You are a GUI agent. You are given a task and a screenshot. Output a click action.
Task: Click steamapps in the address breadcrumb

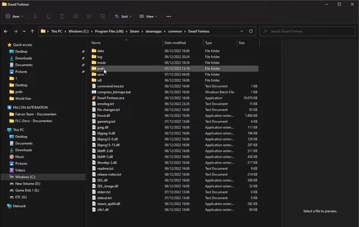click(153, 31)
